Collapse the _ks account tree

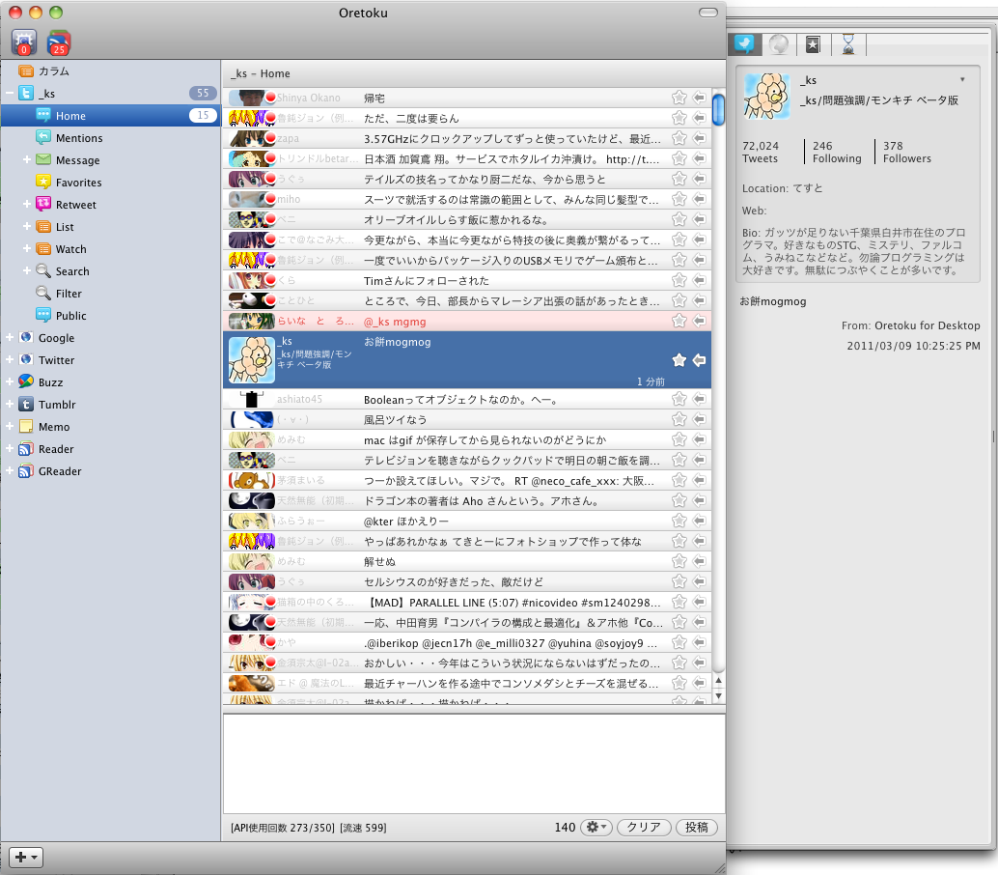tap(10, 94)
